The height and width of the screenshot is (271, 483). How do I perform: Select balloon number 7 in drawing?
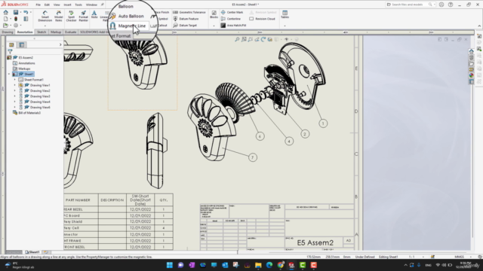(253, 157)
